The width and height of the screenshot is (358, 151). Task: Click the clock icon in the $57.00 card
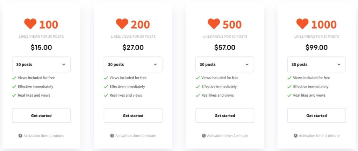pyautogui.click(x=204, y=136)
